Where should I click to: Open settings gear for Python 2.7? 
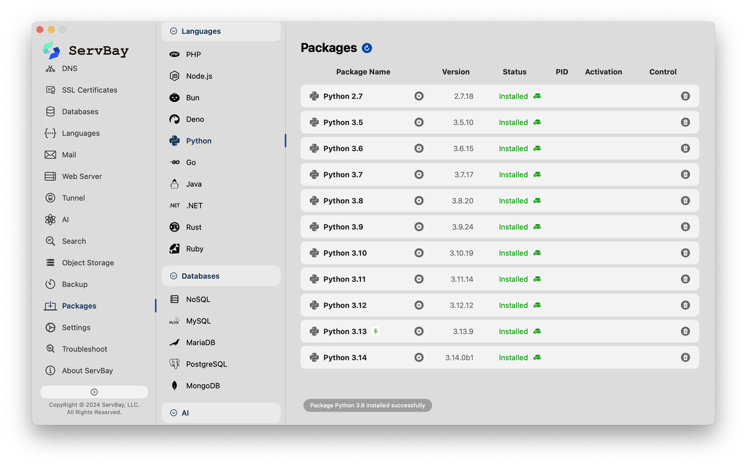click(x=419, y=96)
